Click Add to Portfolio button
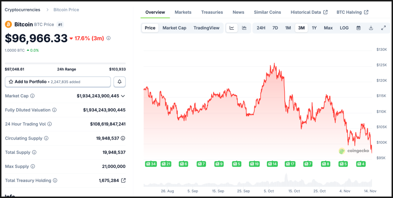 point(58,82)
